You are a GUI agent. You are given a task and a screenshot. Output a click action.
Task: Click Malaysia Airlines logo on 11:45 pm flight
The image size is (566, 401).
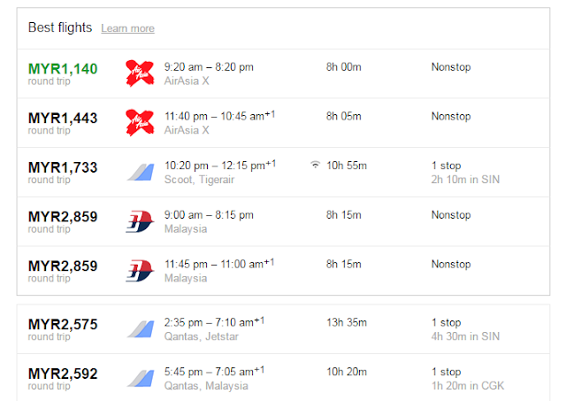(140, 269)
